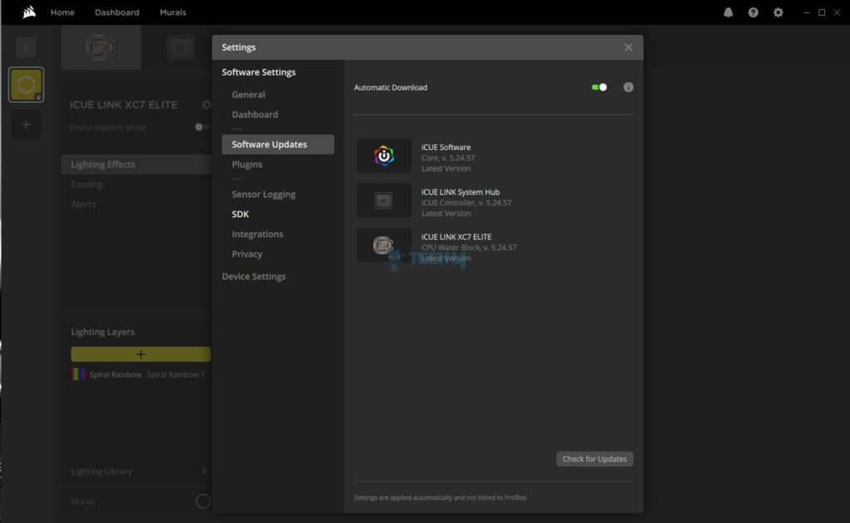Add a new profile with the sidebar plus
This screenshot has width=850, height=523.
(26, 124)
